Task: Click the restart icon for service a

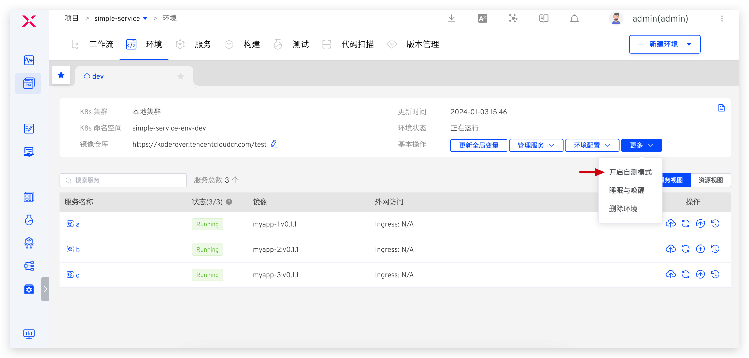Action: tap(685, 224)
